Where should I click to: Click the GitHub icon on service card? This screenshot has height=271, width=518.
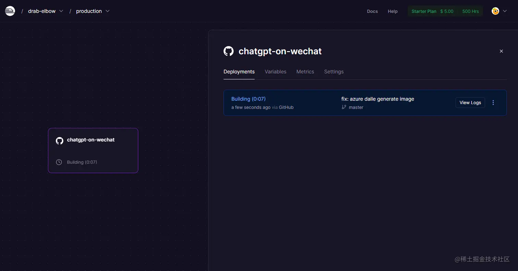[60, 140]
